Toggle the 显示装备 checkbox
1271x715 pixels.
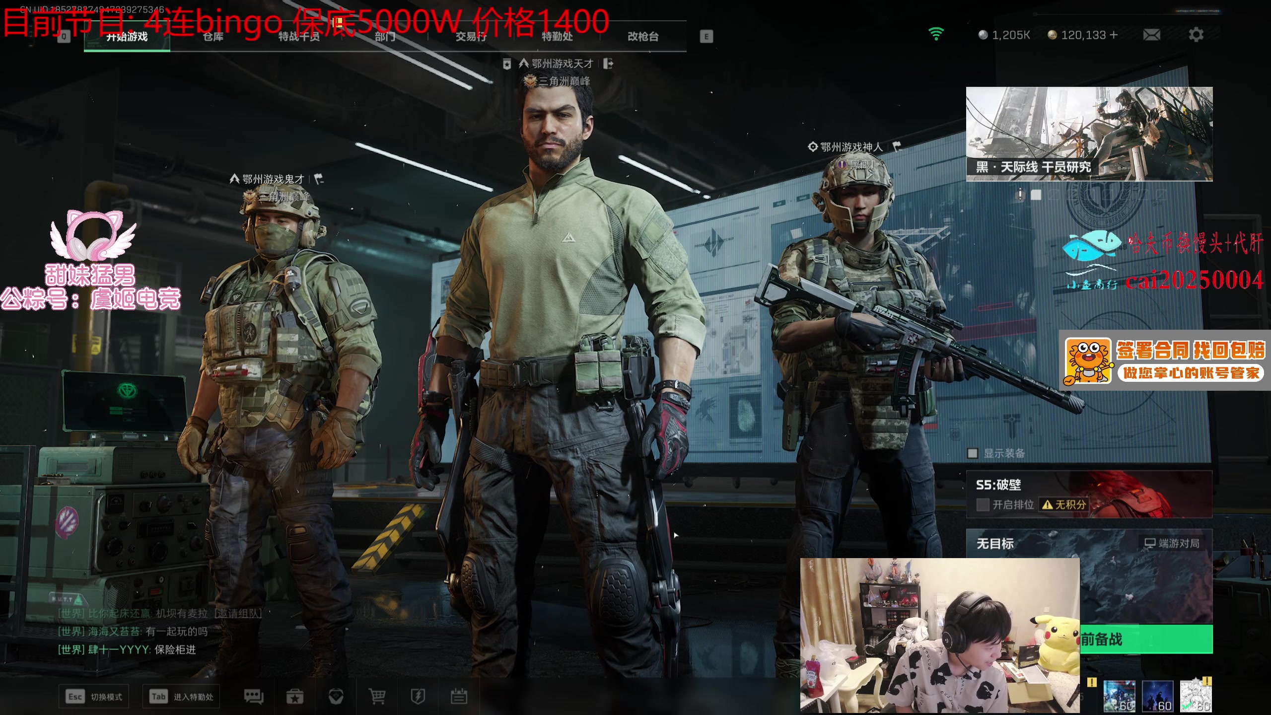click(x=973, y=453)
